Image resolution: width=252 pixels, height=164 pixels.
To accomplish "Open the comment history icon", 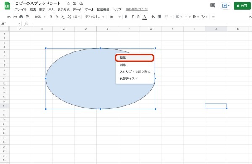I will (x=213, y=5).
